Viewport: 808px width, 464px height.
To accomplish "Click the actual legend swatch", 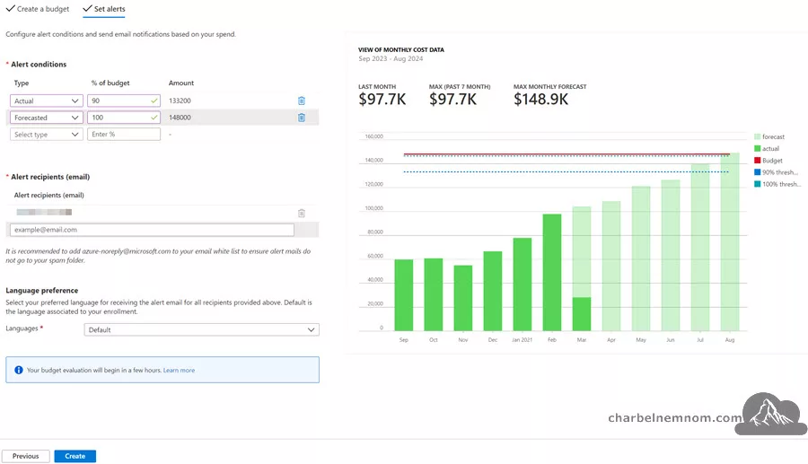I will pos(757,148).
